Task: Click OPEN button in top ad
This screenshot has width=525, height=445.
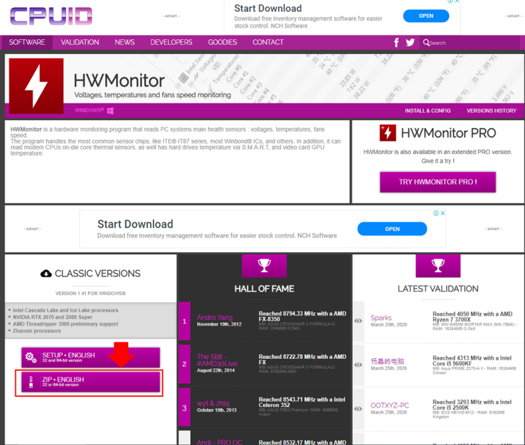Action: (426, 16)
